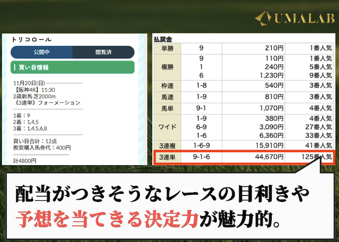
Task: Click the 6,360円 wide payout
Action: pos(272,136)
